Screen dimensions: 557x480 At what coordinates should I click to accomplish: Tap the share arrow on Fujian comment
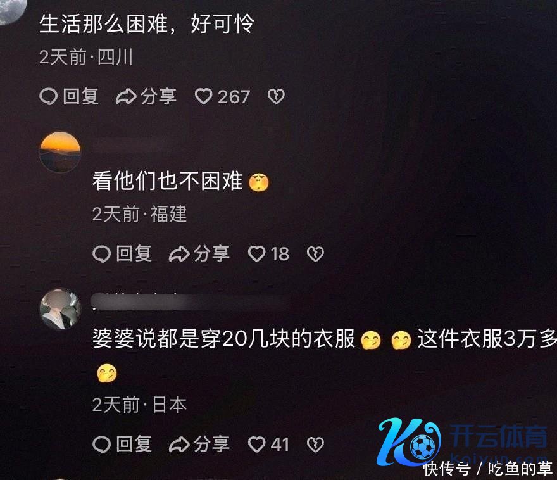coord(179,254)
